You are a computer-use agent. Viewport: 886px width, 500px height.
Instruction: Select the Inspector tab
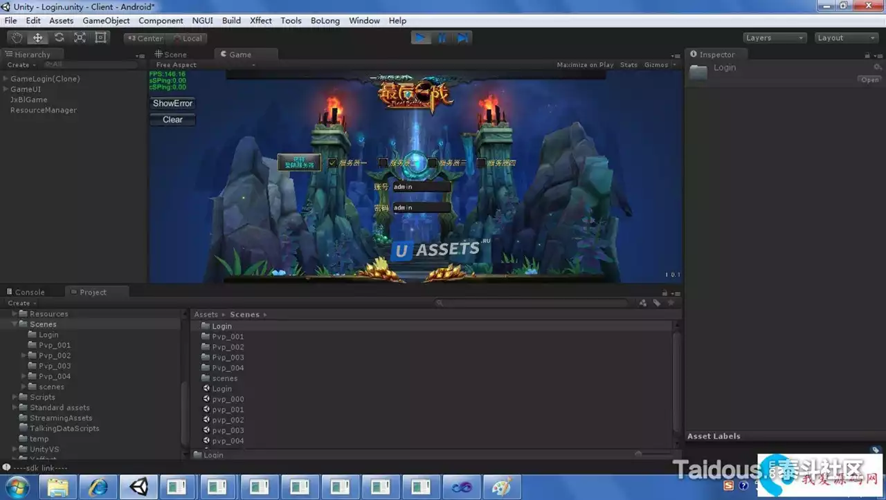716,55
